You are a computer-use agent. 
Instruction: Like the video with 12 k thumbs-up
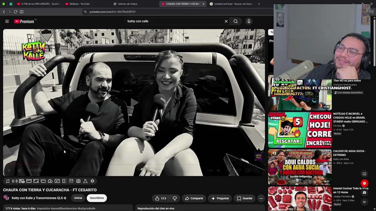click(161, 198)
